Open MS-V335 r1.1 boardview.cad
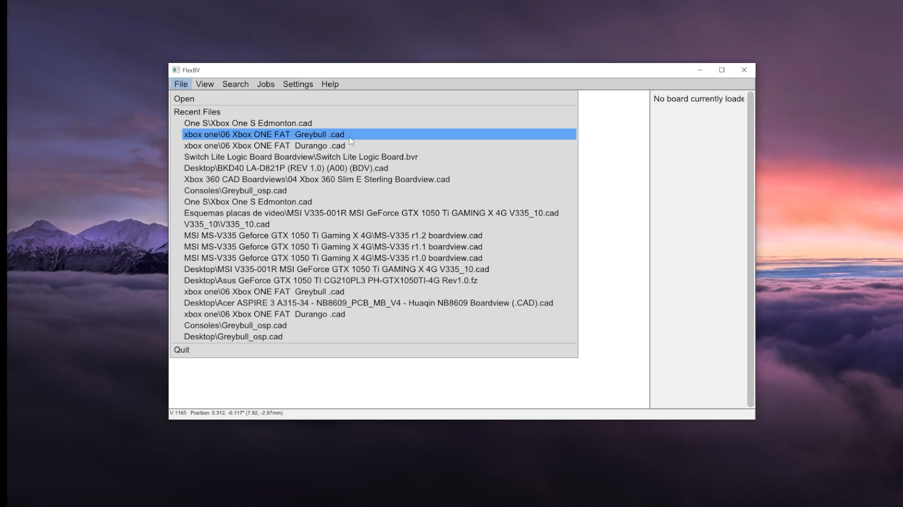The image size is (903, 507). pyautogui.click(x=379, y=247)
